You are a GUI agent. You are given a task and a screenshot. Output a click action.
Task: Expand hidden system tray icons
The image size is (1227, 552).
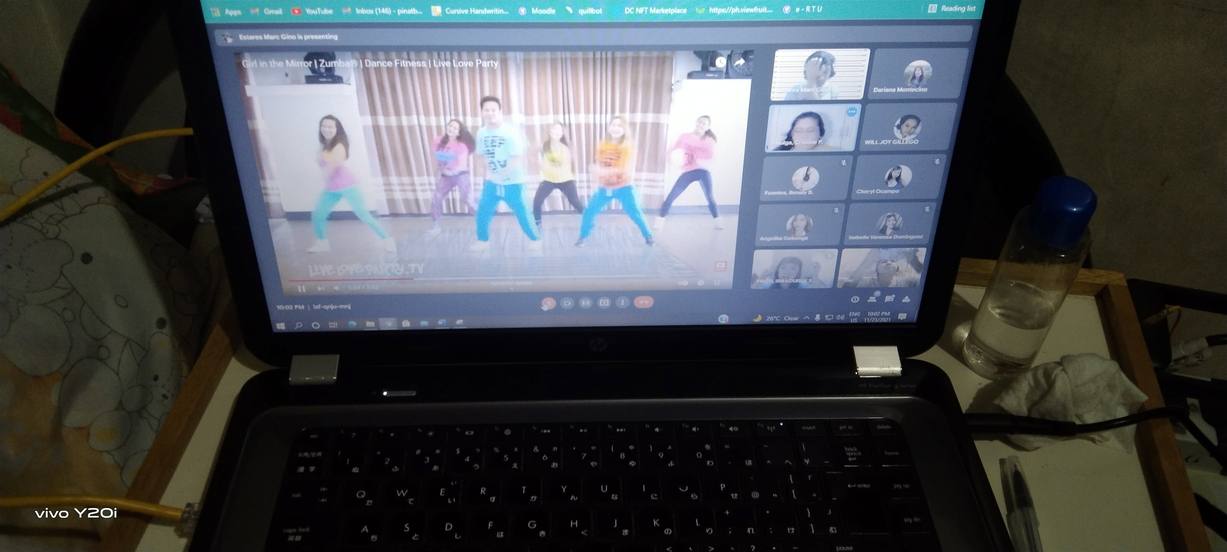click(806, 318)
